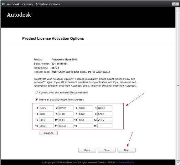
Task: Click activation code field 1 containing CALV
Action: pos(46,108)
